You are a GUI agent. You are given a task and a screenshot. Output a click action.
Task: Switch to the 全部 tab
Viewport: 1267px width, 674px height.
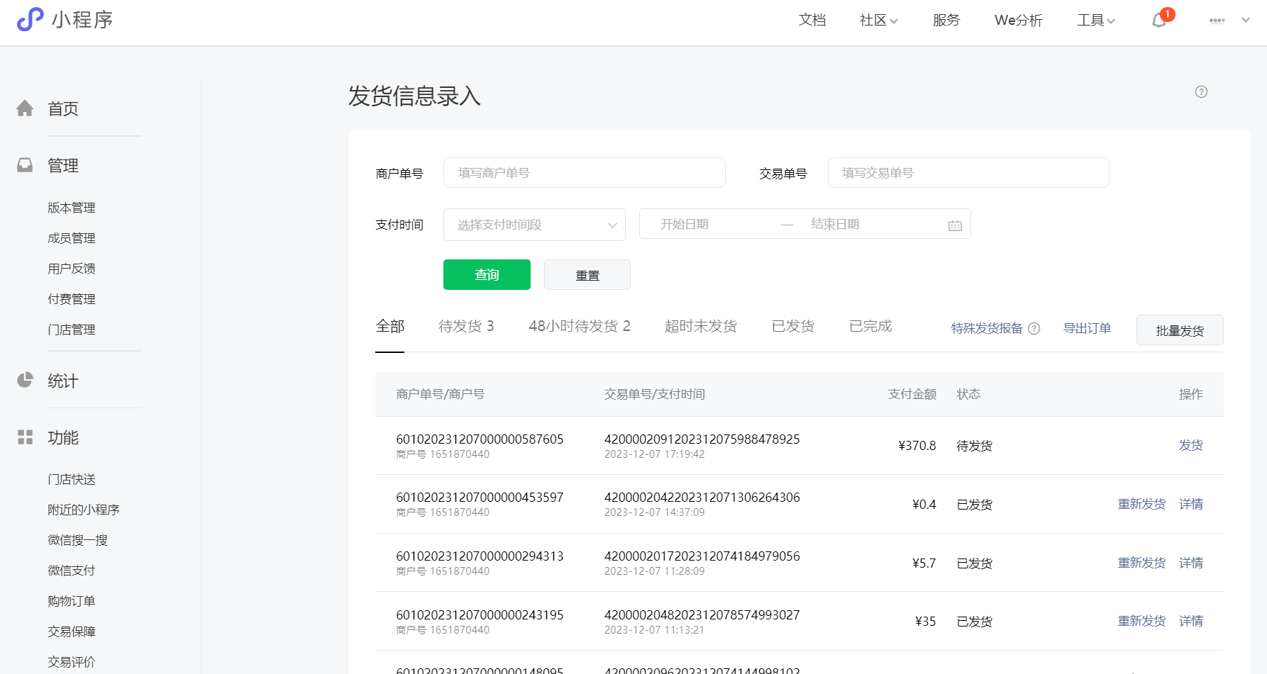pyautogui.click(x=389, y=326)
